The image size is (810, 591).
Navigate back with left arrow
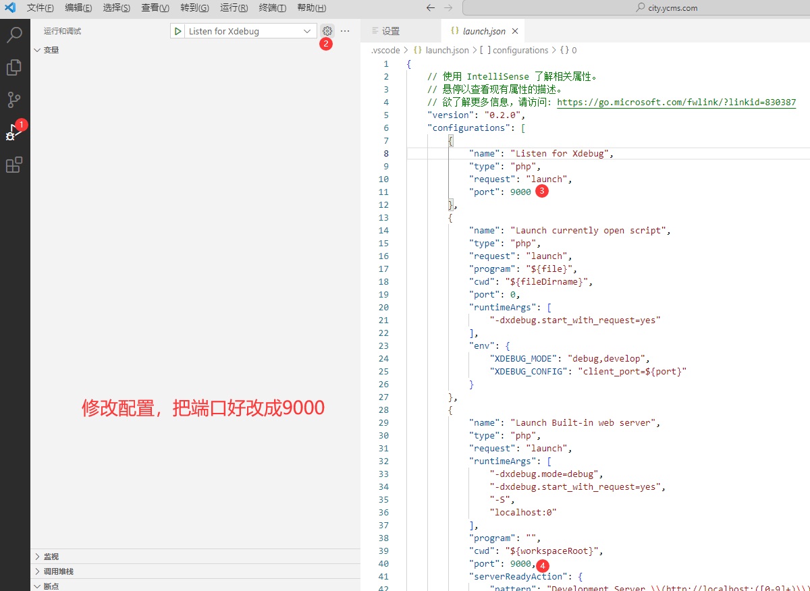click(x=431, y=8)
